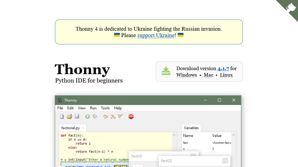Image resolution: width=298 pixels, height=167 pixels.
Task: Open the Run menu
Action: [x=93, y=108]
